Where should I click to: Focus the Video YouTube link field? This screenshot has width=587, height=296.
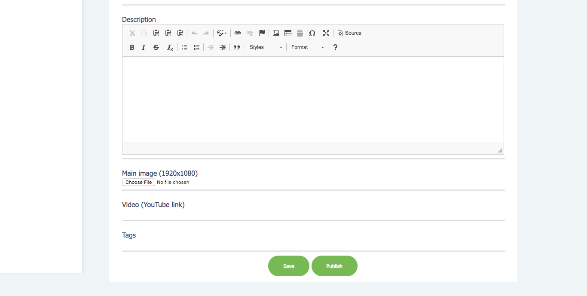tap(313, 214)
